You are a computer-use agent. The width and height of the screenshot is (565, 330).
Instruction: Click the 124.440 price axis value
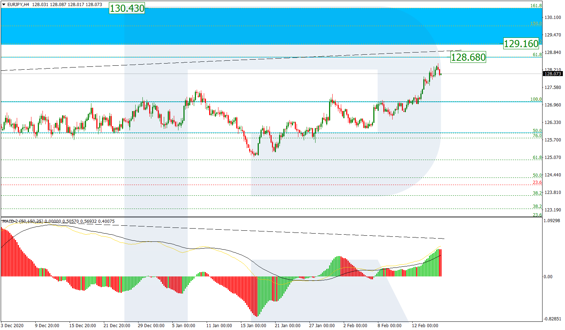coord(553,175)
